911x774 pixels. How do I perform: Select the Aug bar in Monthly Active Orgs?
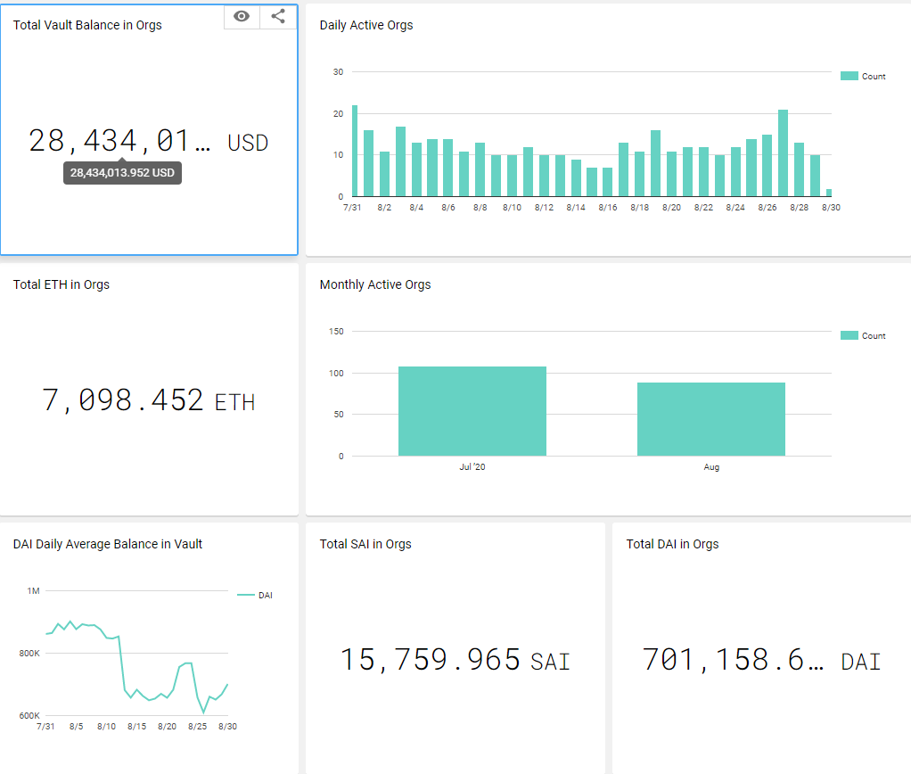coord(710,419)
